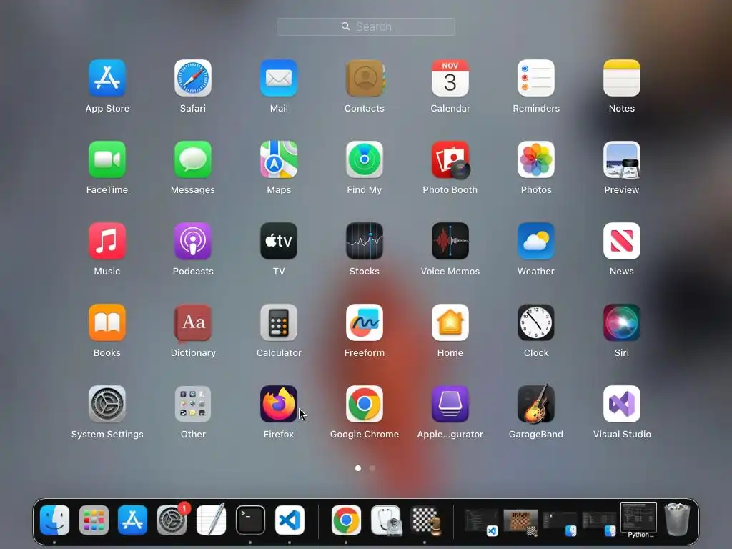Open the Apple TV app
This screenshot has width=732, height=549.
pyautogui.click(x=279, y=241)
